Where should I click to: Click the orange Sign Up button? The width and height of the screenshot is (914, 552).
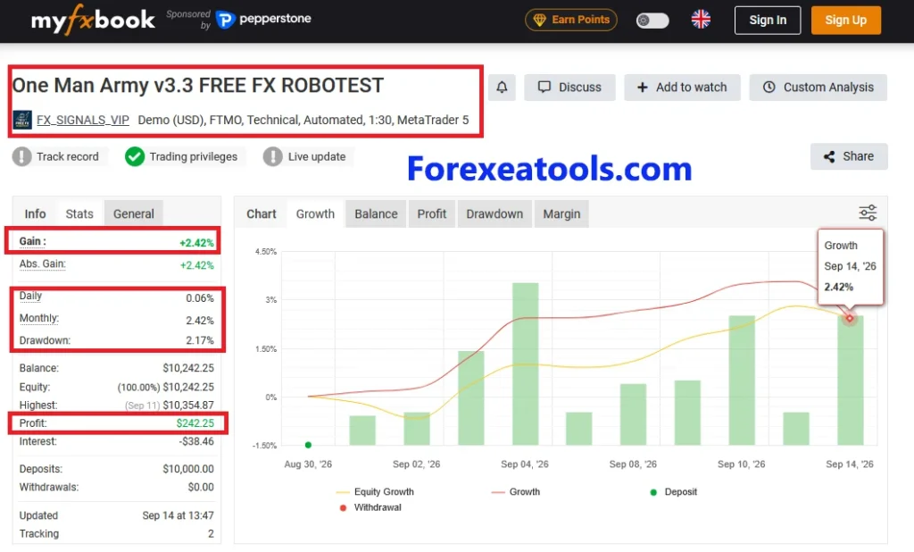(x=845, y=21)
